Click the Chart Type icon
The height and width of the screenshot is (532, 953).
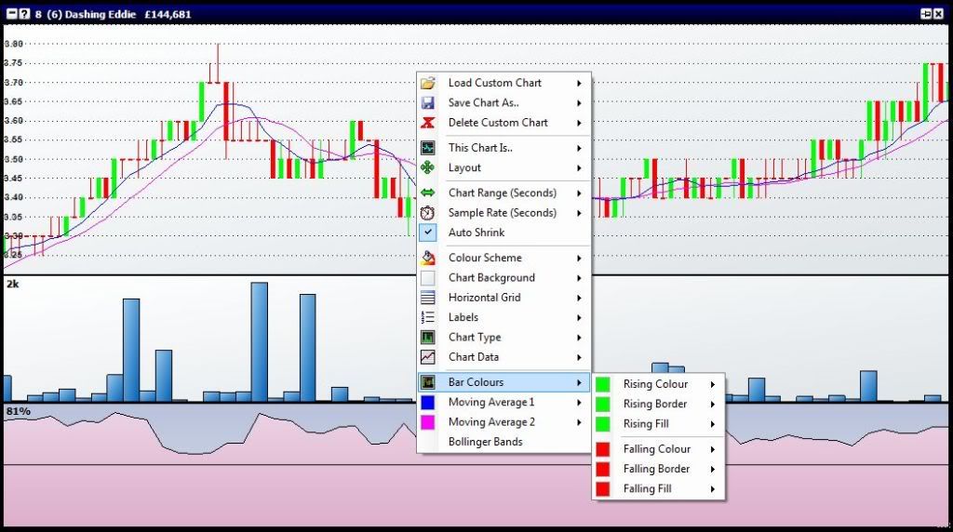[x=428, y=337]
